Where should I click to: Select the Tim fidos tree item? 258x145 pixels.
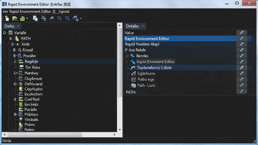click(33, 67)
